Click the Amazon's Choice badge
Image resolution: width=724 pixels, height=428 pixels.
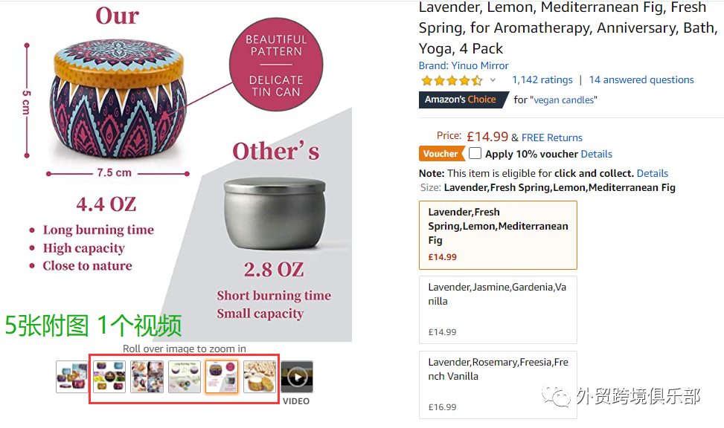pos(462,100)
